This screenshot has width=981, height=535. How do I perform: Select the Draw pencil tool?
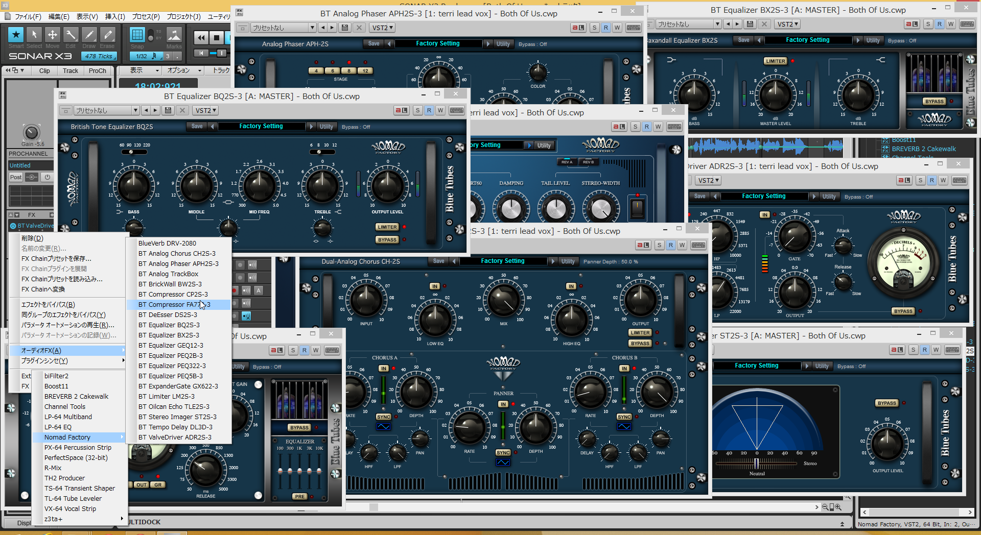click(89, 35)
